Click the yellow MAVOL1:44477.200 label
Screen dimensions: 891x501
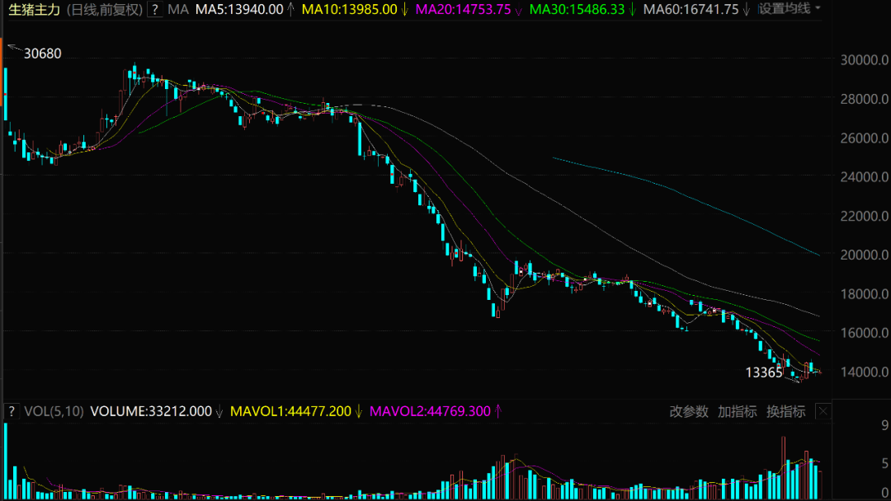coord(290,411)
